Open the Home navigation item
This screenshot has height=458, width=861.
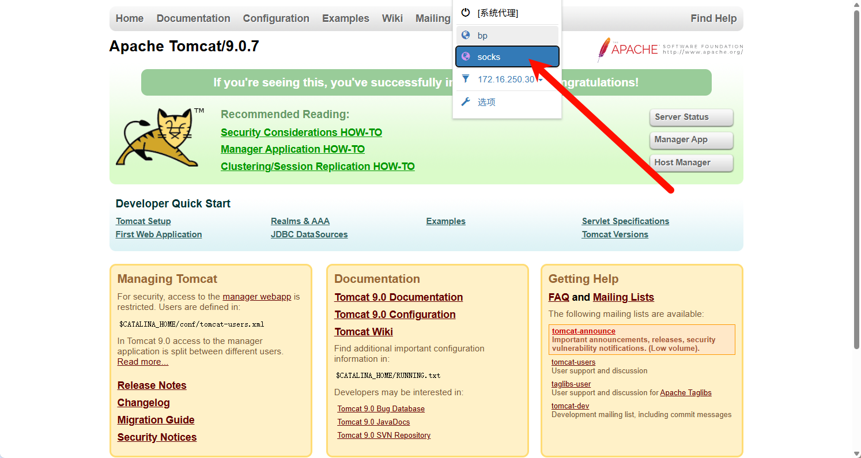pos(130,18)
